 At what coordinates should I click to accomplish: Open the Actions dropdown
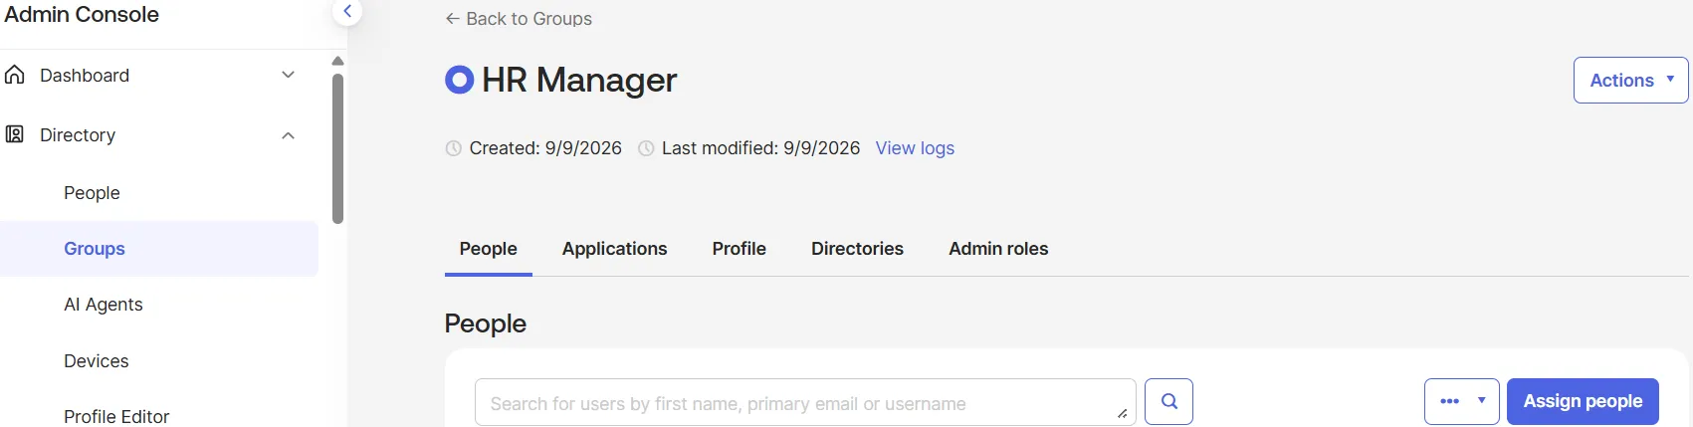1630,80
